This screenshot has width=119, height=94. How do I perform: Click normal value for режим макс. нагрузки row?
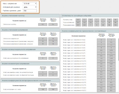tap(43, 41)
